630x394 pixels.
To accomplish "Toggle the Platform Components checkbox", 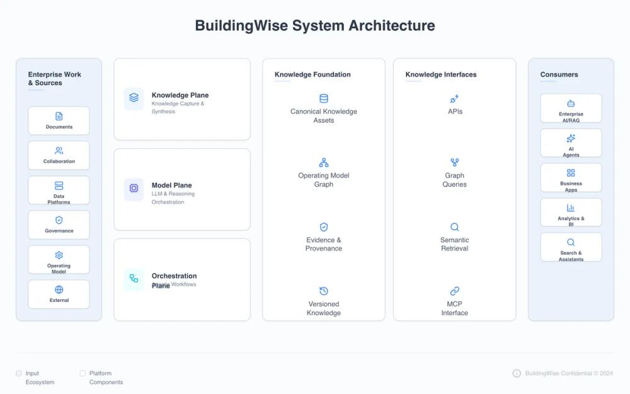I will pyautogui.click(x=83, y=373).
